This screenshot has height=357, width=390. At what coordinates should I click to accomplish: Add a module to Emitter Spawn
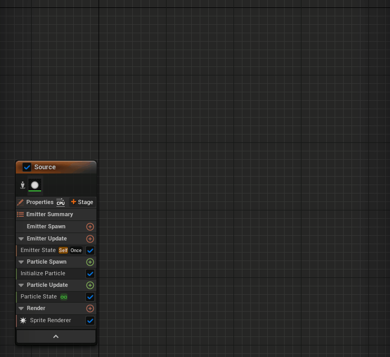pos(90,227)
